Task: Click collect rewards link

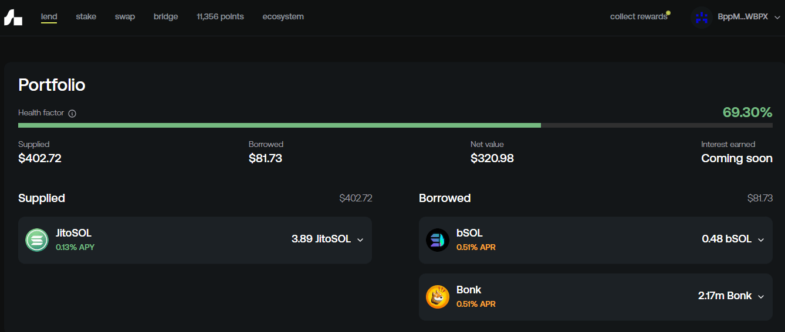Action: [639, 16]
